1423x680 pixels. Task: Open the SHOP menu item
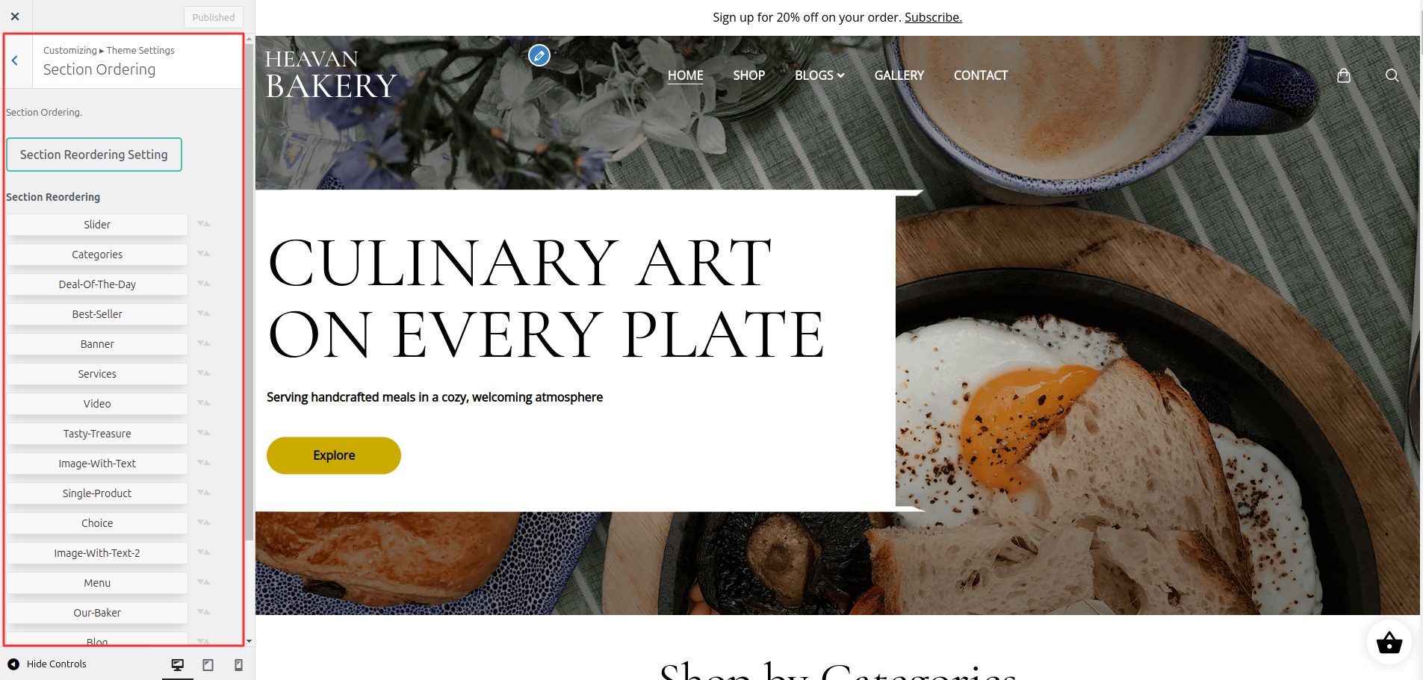pyautogui.click(x=749, y=75)
